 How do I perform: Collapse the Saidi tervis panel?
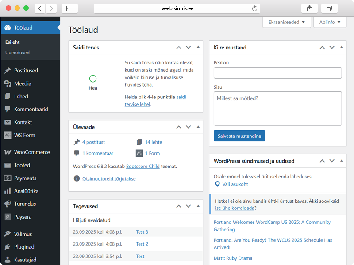(x=198, y=47)
